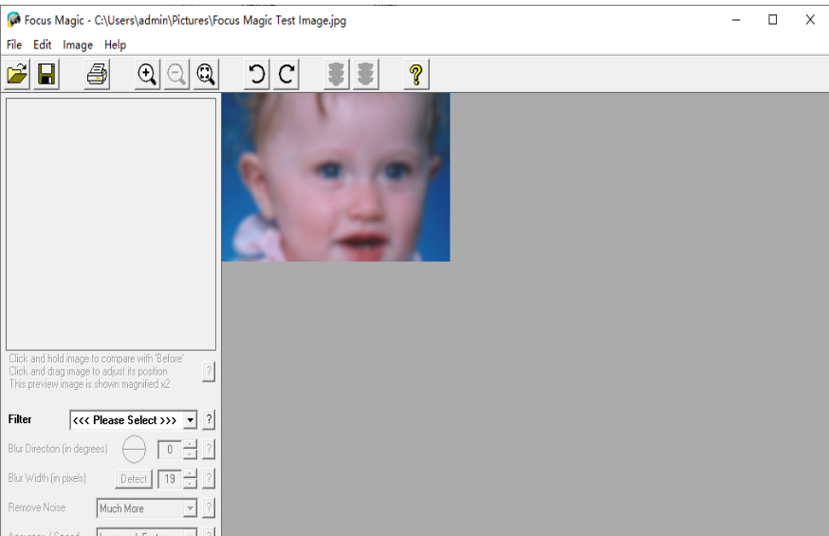Increase Blur Direction with up spinner
This screenshot has height=536, width=829.
[x=190, y=445]
